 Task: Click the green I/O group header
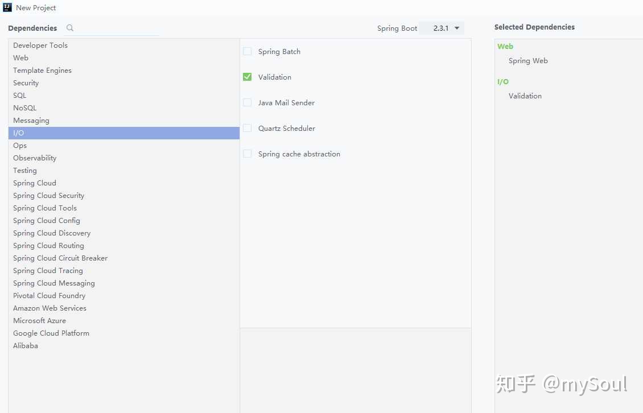tap(503, 81)
